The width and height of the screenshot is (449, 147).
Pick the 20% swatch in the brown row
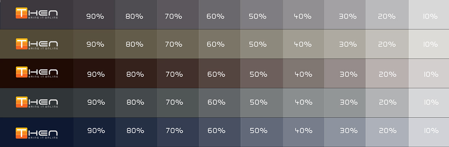[x=387, y=73]
